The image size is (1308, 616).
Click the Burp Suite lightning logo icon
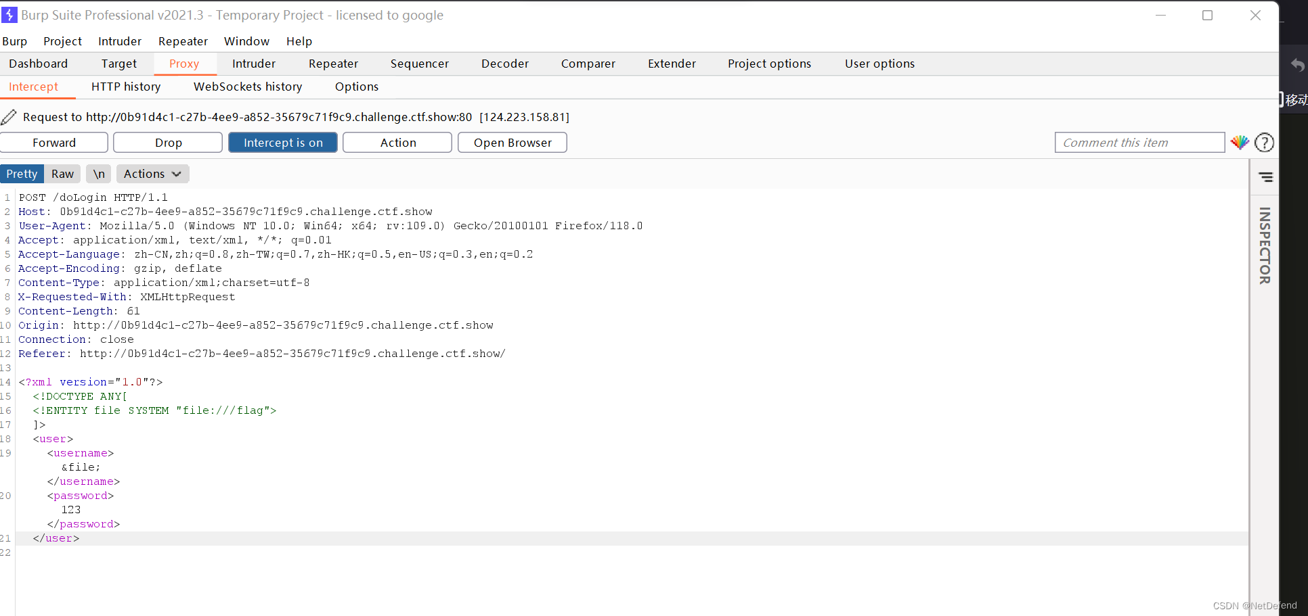(9, 15)
